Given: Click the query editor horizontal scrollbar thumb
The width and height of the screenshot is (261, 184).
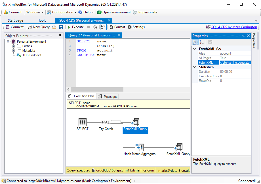Looking at the screenshot, I should point(97,90).
